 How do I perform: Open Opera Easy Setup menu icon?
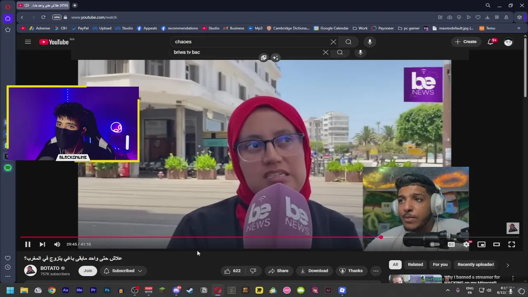(x=497, y=17)
